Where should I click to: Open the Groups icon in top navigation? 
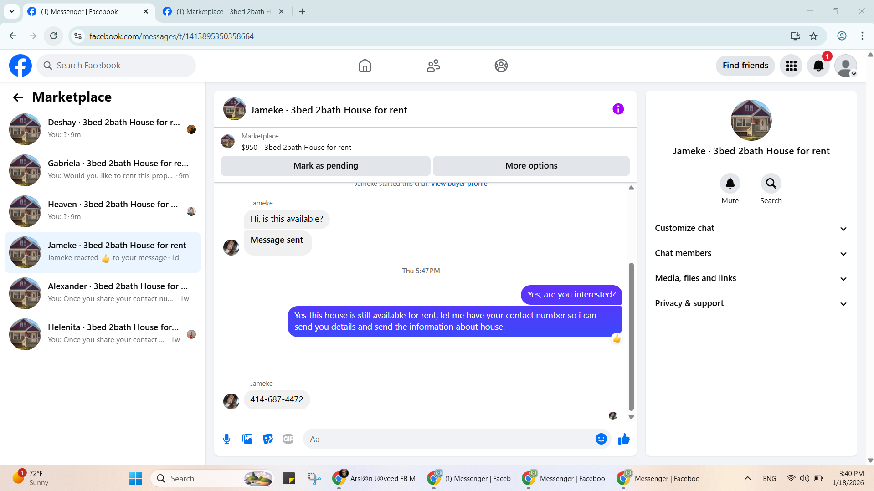[501, 66]
